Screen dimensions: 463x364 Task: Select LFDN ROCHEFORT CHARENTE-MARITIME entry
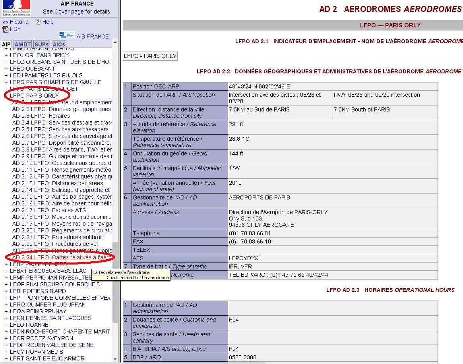coord(60,331)
